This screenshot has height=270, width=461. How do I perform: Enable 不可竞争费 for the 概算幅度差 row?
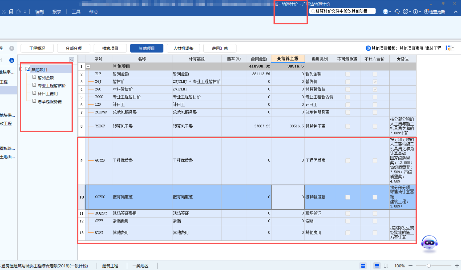click(347, 197)
